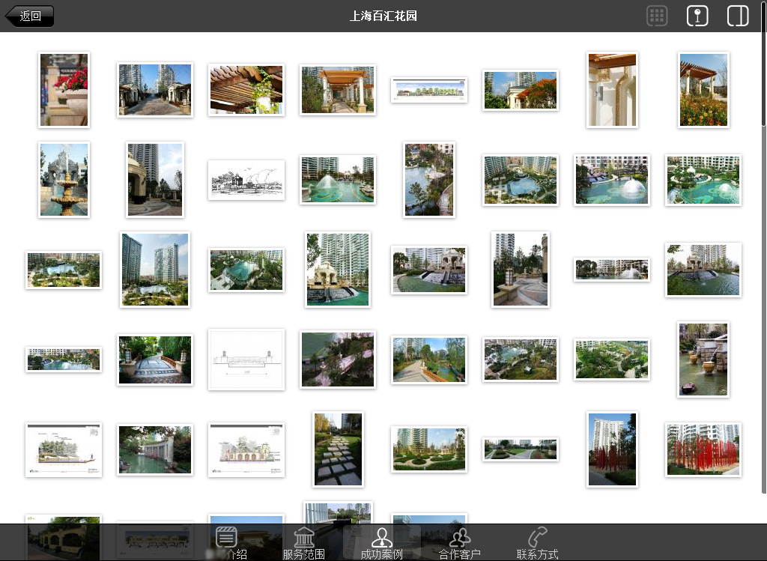This screenshot has height=561, width=767.
Task: Select the 成功案例 tab
Action: coord(381,543)
